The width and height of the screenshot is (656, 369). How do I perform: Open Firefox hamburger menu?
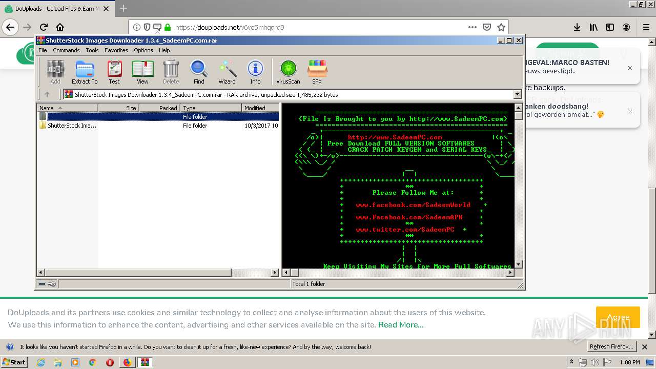[x=646, y=27]
